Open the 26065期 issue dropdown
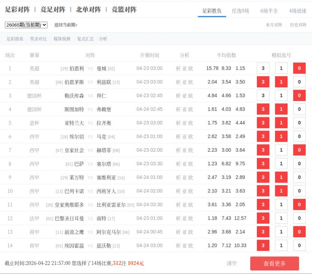 tap(26, 25)
